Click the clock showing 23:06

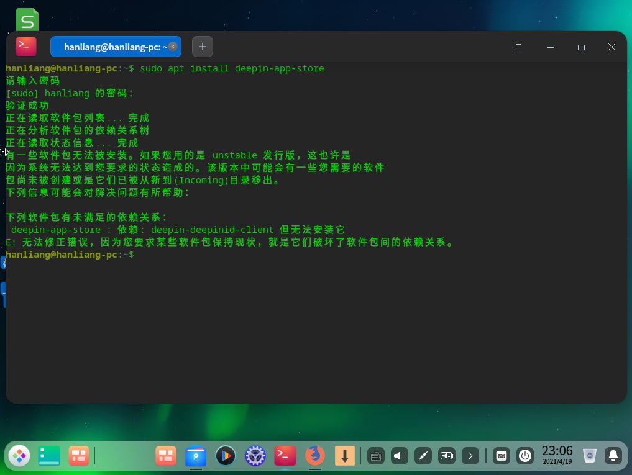557,455
